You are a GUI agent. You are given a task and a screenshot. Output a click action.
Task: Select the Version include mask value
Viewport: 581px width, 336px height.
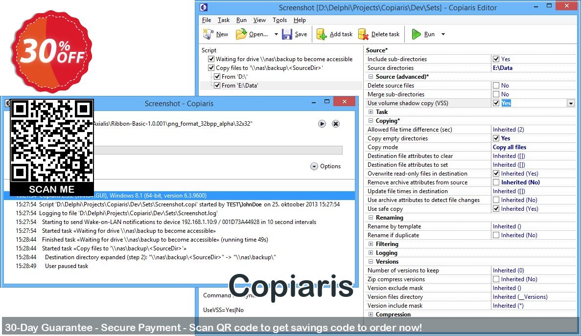pos(508,306)
